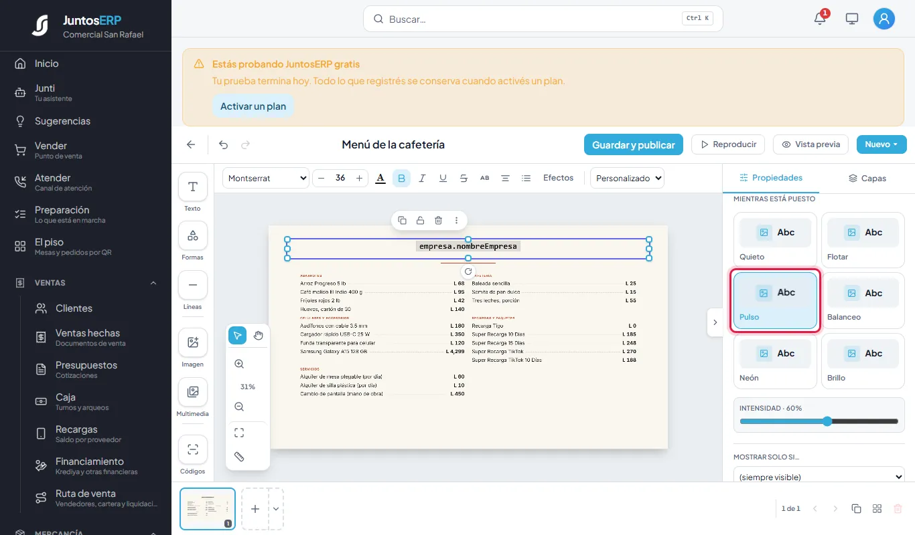The height and width of the screenshot is (535, 915).
Task: Click the zoom out magnifier
Action: tap(239, 407)
